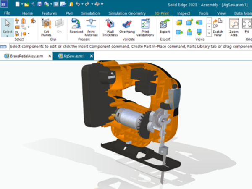This screenshot has width=252, height=189.
Task: Close the JigSaw.asm:1 document tab
Action: point(91,56)
